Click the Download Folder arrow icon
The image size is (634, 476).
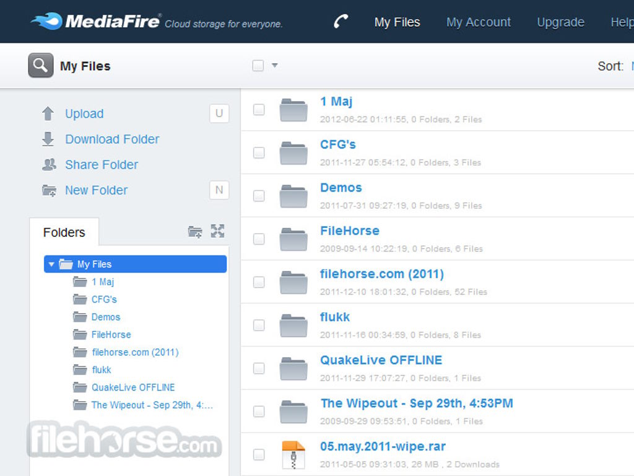pos(48,139)
